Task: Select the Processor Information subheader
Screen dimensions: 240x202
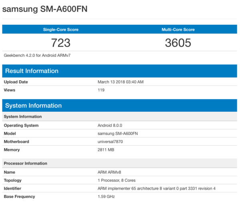Action: (x=26, y=163)
